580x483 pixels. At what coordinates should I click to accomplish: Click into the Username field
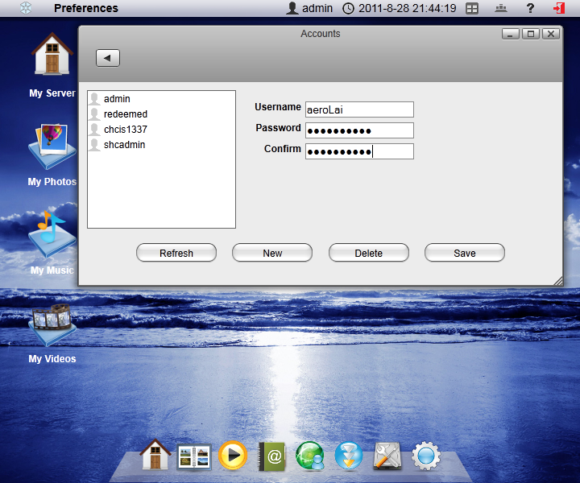[359, 109]
